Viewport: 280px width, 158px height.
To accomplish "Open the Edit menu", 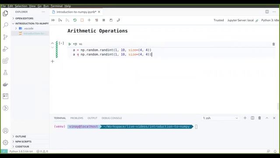I will tap(10, 6).
